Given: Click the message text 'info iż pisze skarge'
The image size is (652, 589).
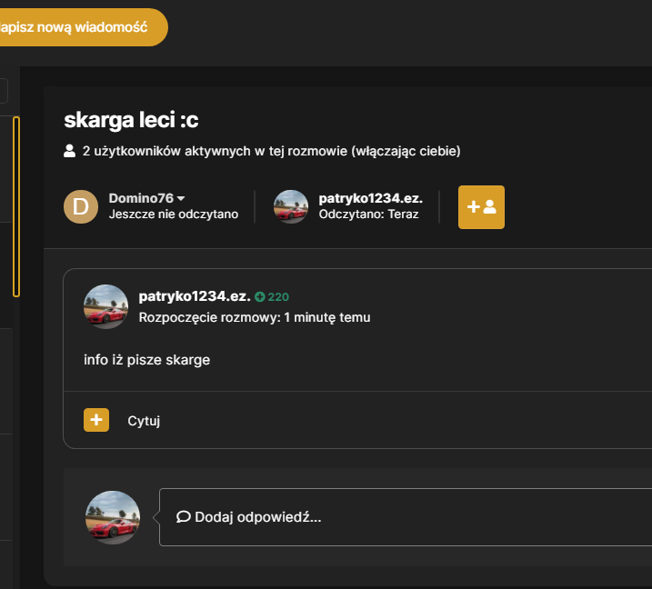Looking at the screenshot, I should 146,360.
